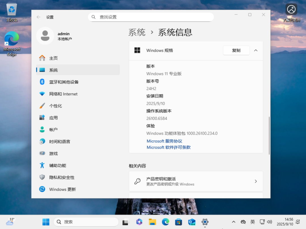Viewport: 306px width, 229px height.
Task: Minimize the Settings window
Action: tap(236, 15)
